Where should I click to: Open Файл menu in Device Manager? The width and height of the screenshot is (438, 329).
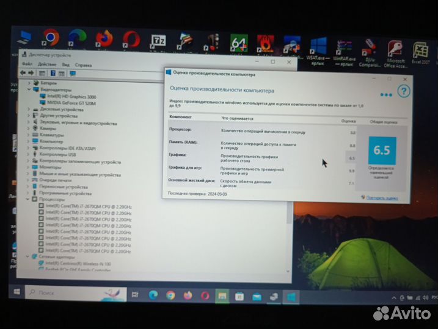pyautogui.click(x=27, y=64)
